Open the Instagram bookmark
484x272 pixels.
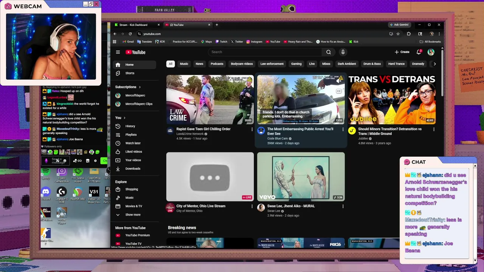pos(254,42)
